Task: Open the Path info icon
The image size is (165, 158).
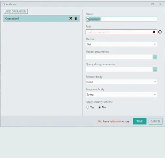Action: click(160, 32)
